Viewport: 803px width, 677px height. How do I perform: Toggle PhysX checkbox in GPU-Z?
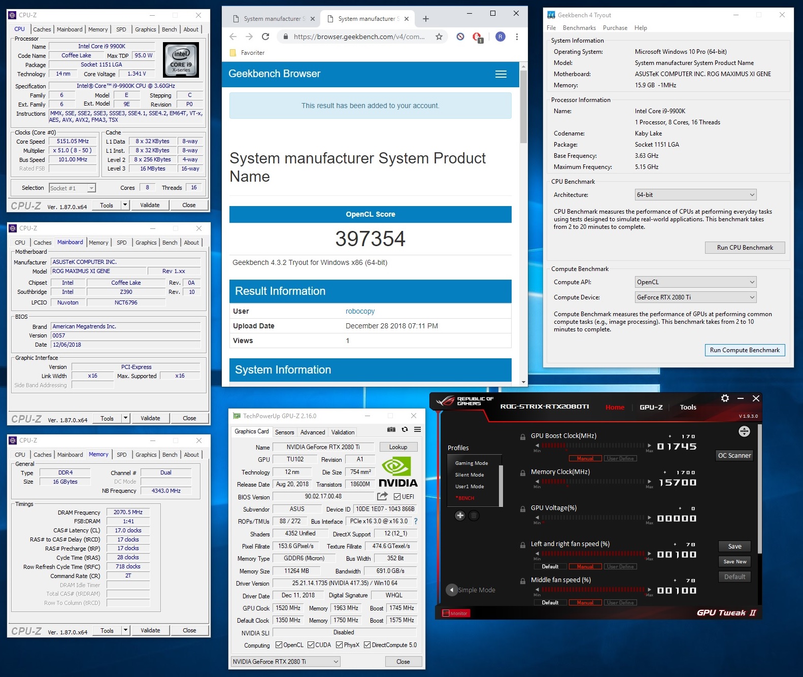pos(339,645)
